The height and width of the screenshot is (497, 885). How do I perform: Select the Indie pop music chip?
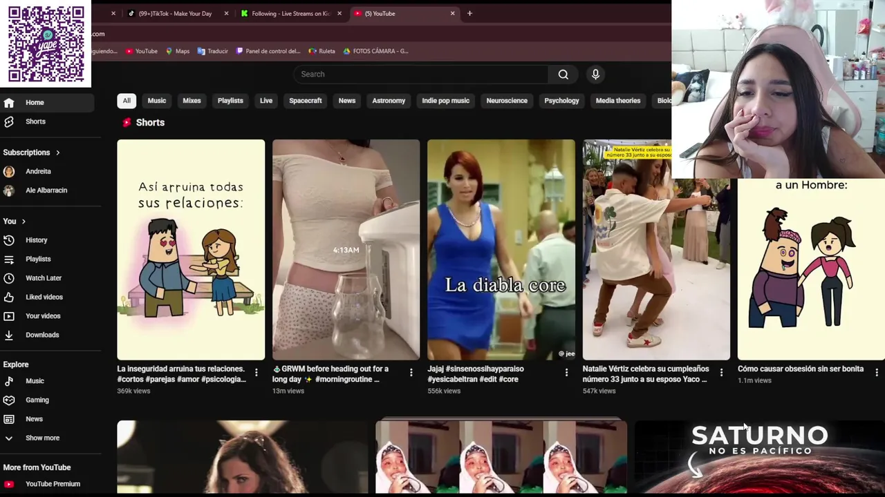[446, 101]
